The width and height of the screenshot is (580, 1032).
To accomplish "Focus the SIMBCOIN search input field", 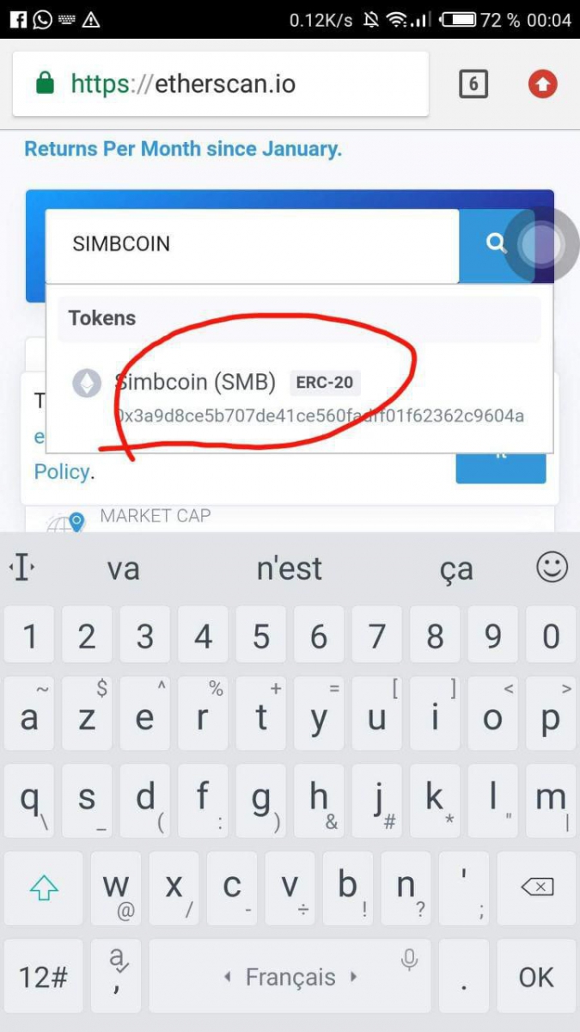I will 253,245.
